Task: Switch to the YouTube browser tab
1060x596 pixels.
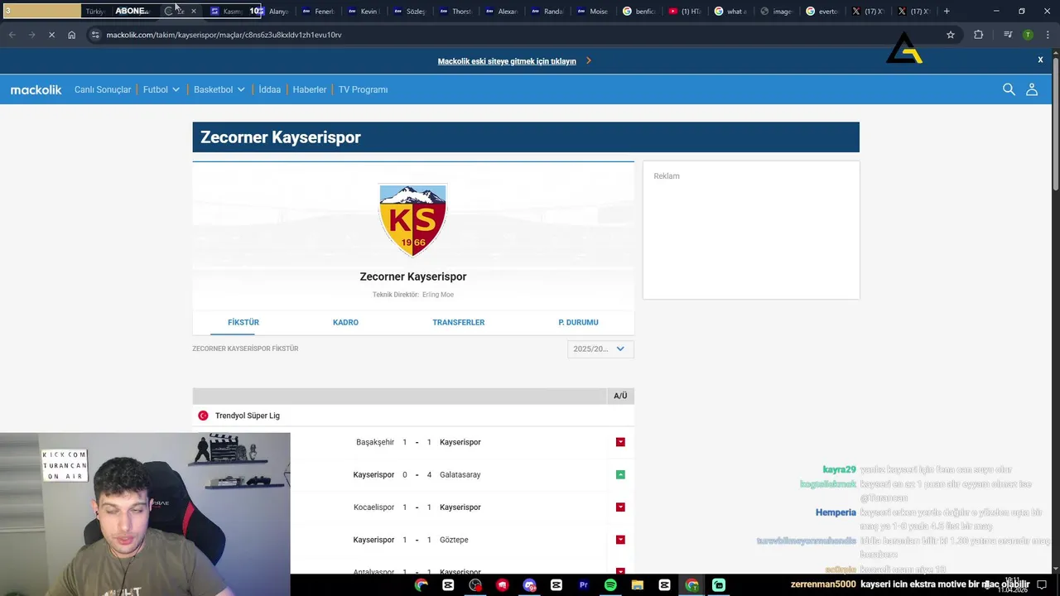Action: point(685,12)
